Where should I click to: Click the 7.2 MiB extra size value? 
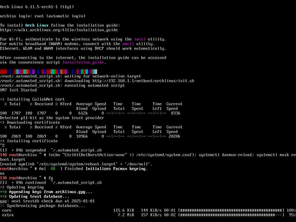click(x=126, y=215)
